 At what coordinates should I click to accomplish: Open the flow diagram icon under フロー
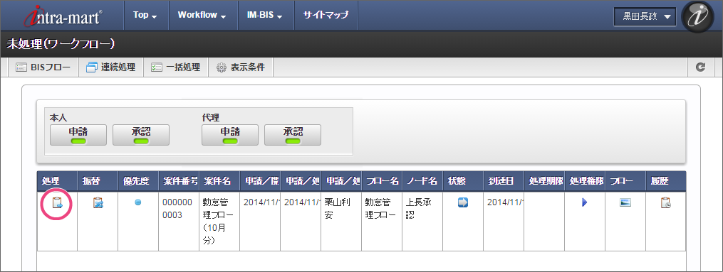click(x=625, y=202)
